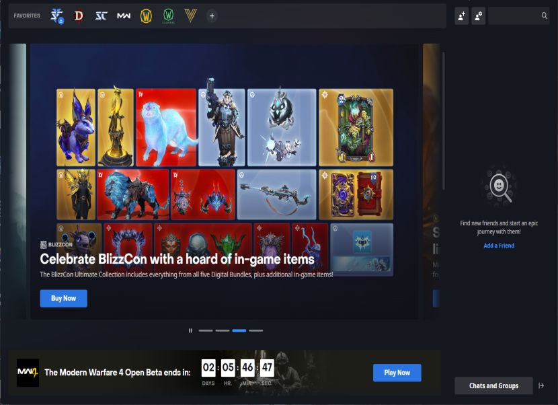Go to fourth carousel slide indicator

pos(256,330)
